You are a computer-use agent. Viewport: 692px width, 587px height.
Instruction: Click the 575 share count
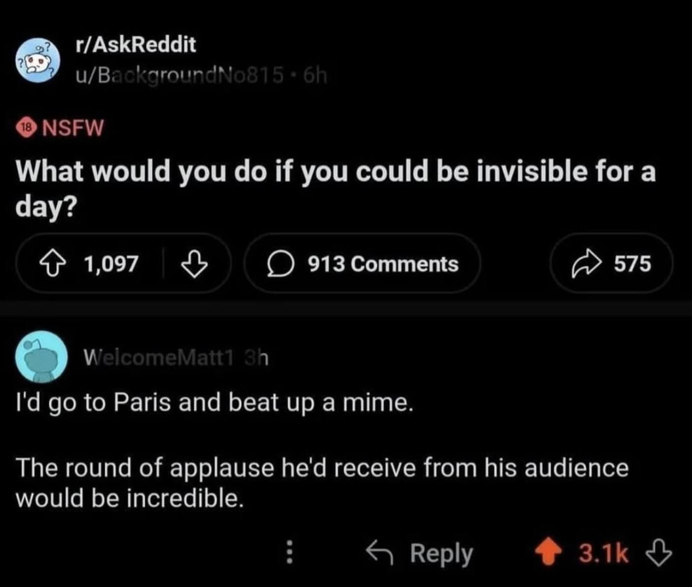click(632, 264)
